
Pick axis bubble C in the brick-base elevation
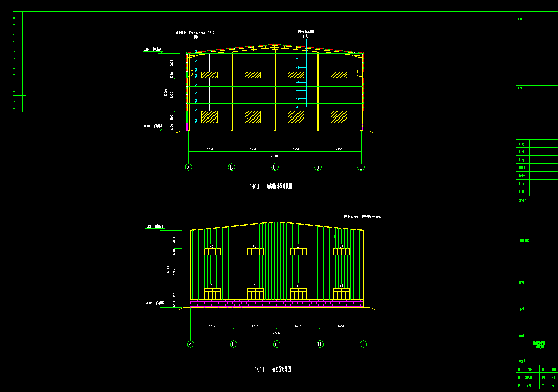[x=277, y=344]
